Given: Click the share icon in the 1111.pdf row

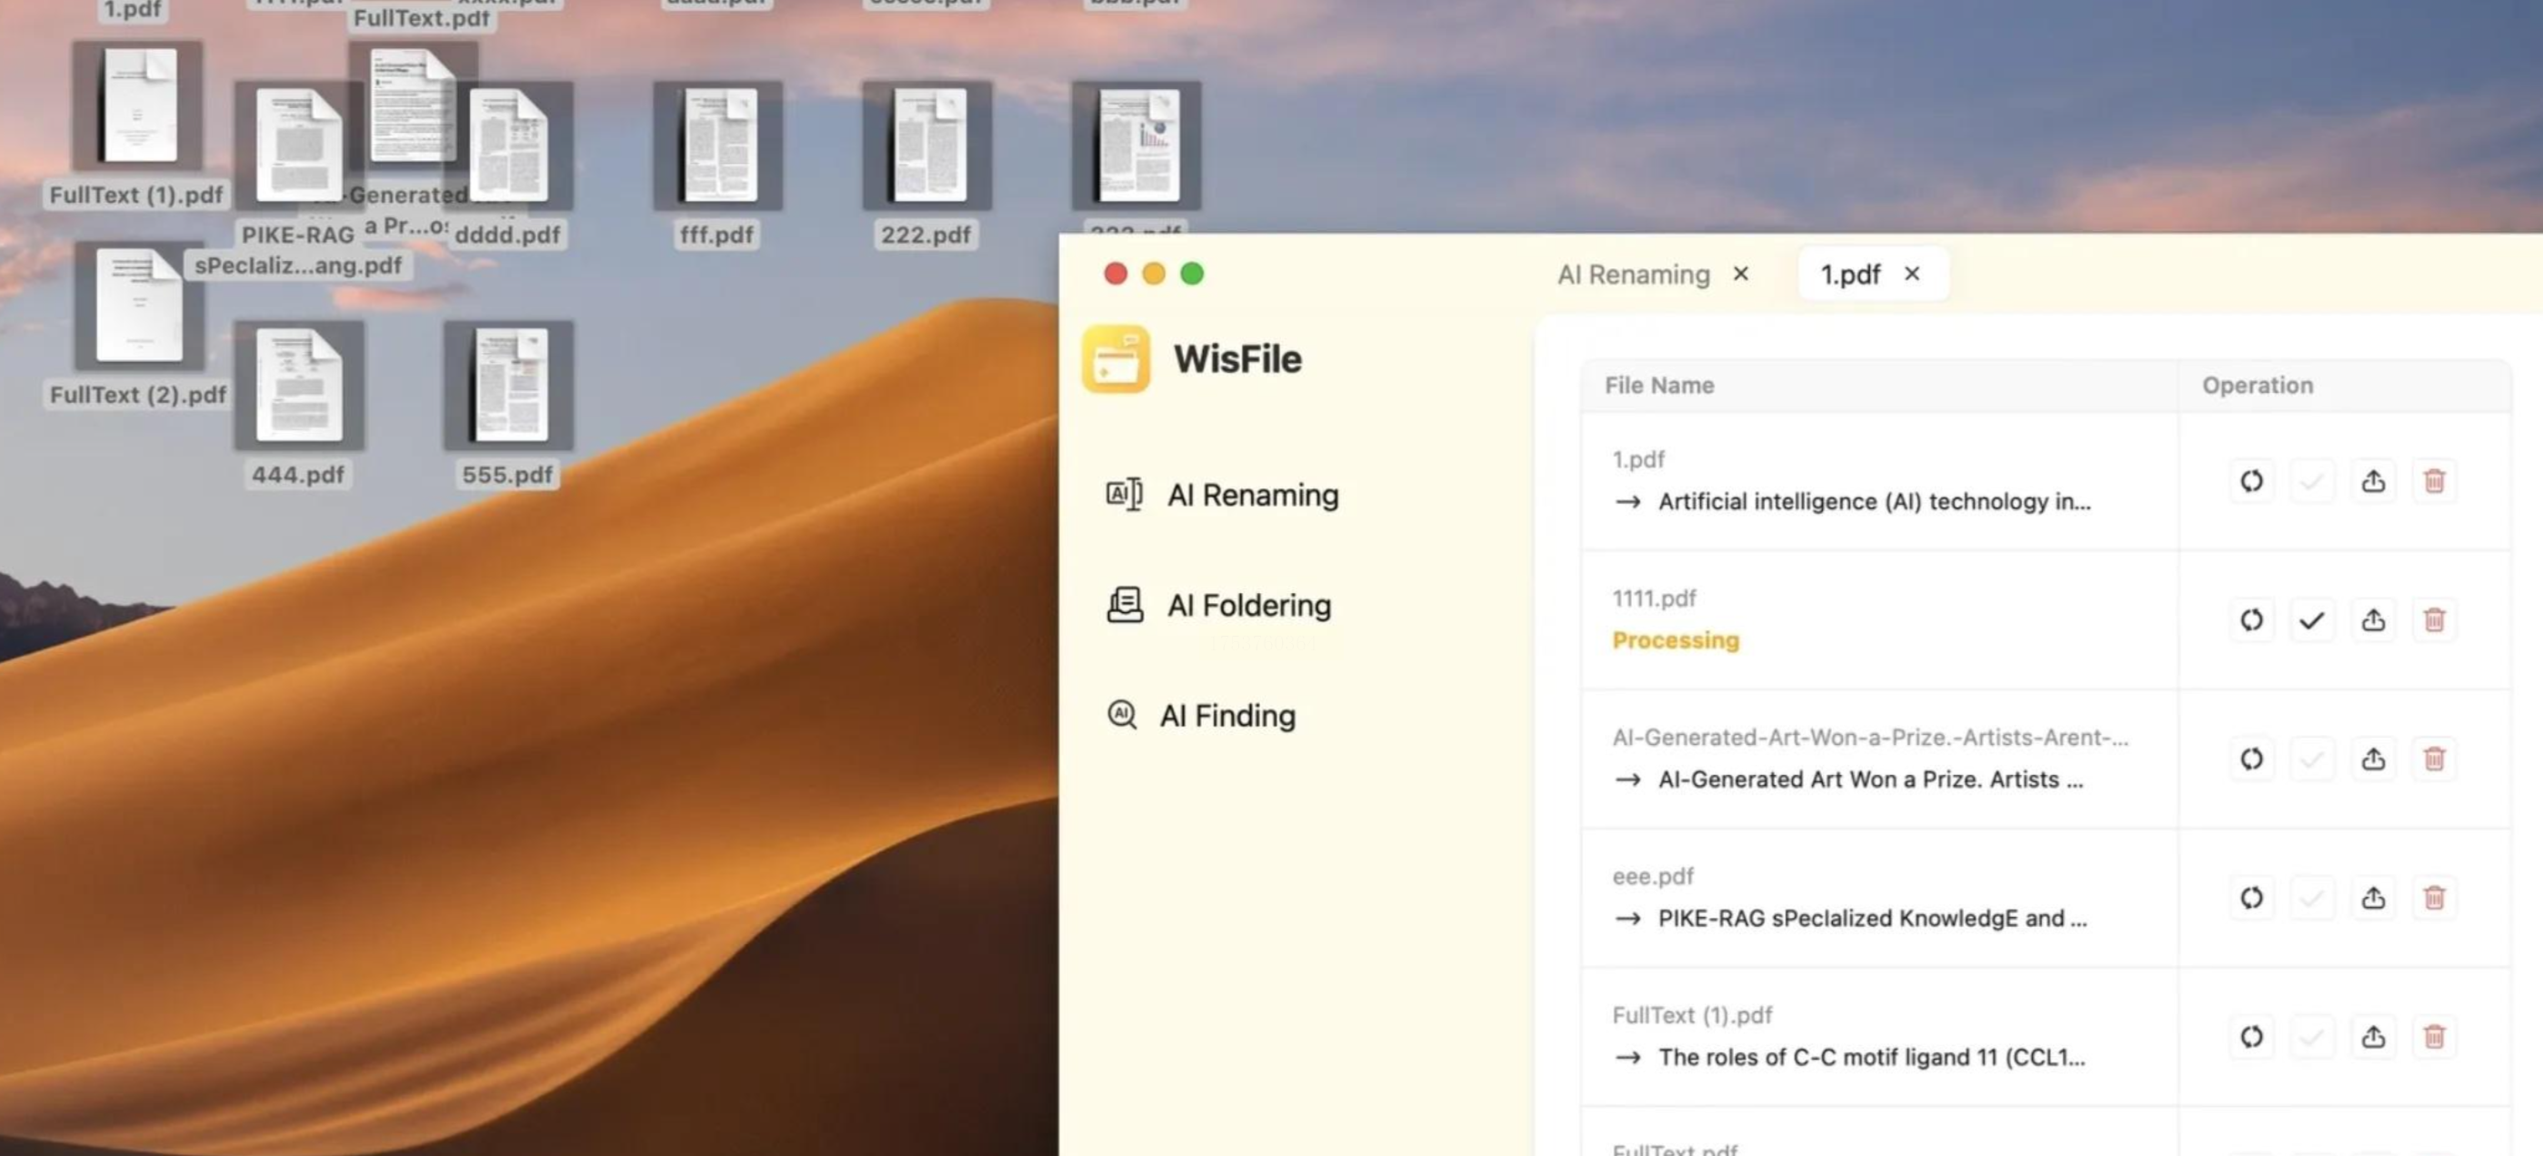Looking at the screenshot, I should click(x=2372, y=620).
